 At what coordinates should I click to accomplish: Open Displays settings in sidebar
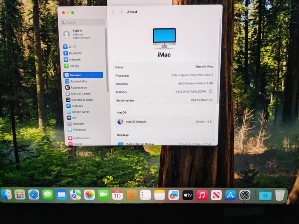75,106
